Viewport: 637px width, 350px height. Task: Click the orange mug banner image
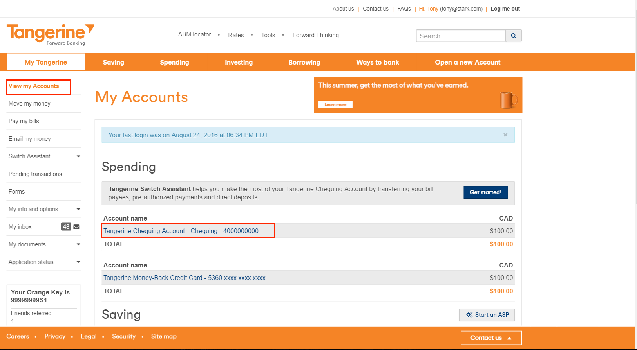508,100
